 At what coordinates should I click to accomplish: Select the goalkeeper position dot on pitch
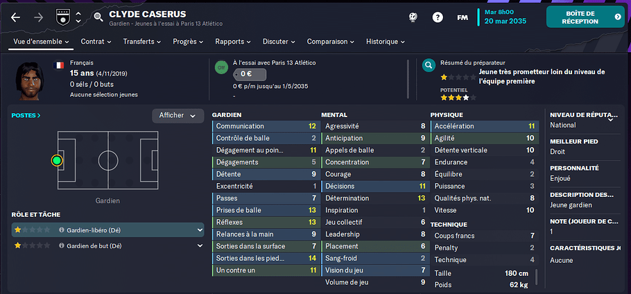tap(57, 161)
